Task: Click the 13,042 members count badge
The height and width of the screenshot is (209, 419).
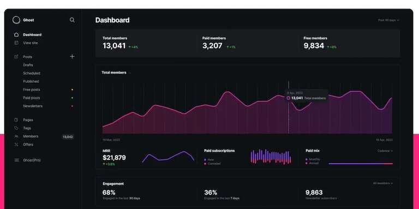Action: tap(68, 137)
